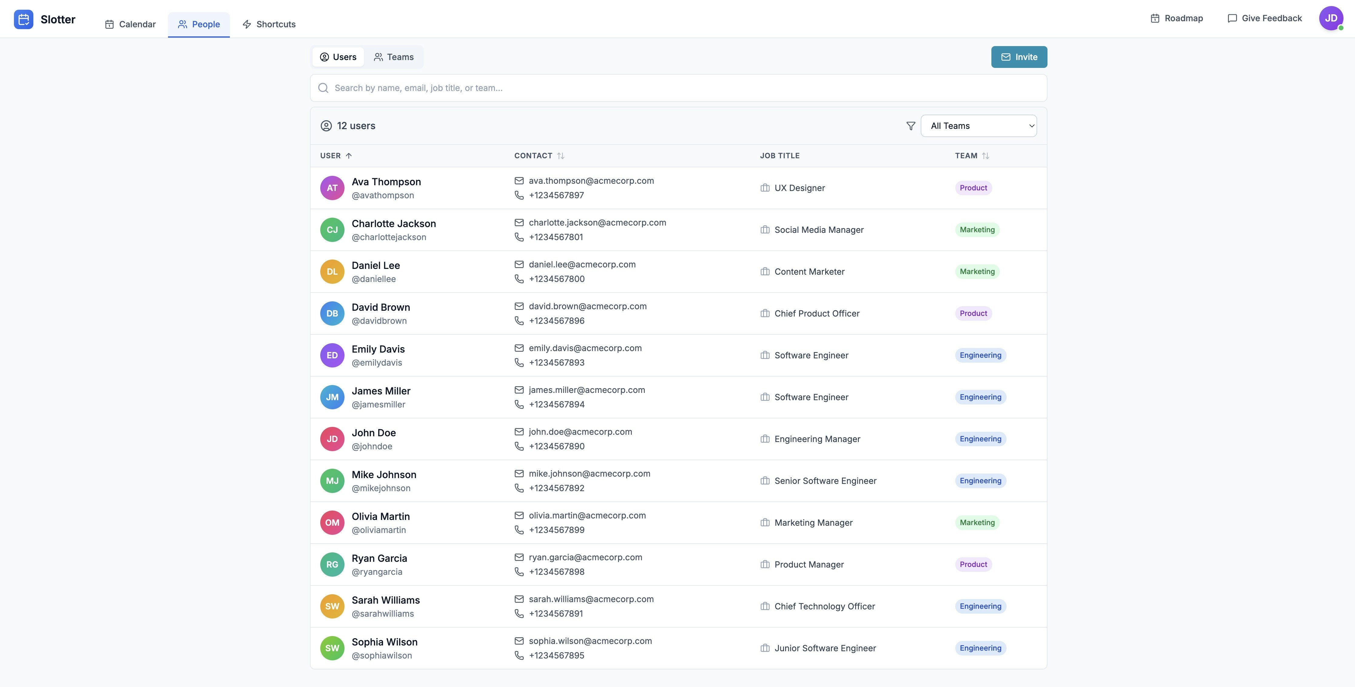The image size is (1355, 687).
Task: Toggle sort on the CONTACT column
Action: pyautogui.click(x=539, y=156)
